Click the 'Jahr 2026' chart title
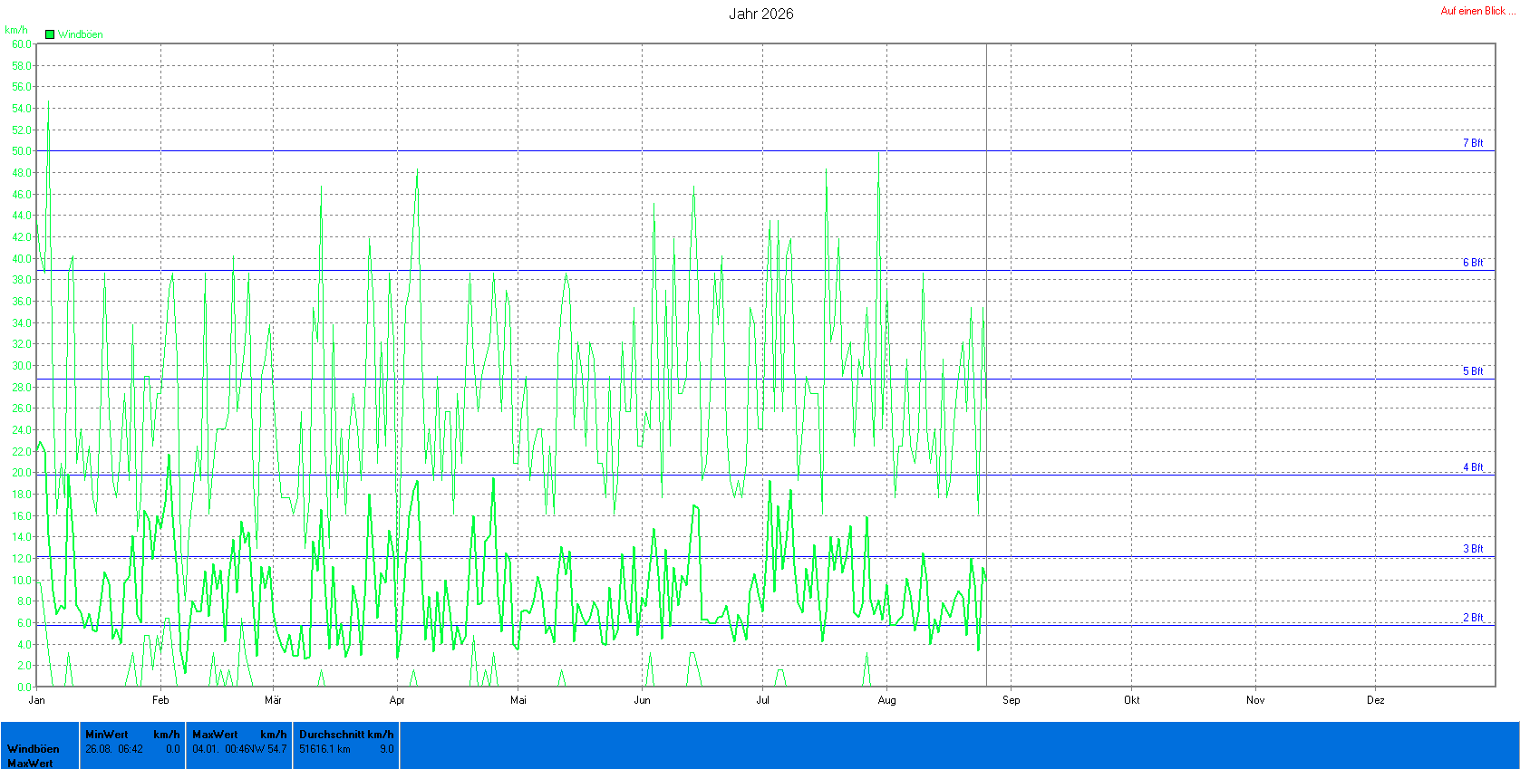This screenshot has width=1520, height=769. click(x=761, y=14)
